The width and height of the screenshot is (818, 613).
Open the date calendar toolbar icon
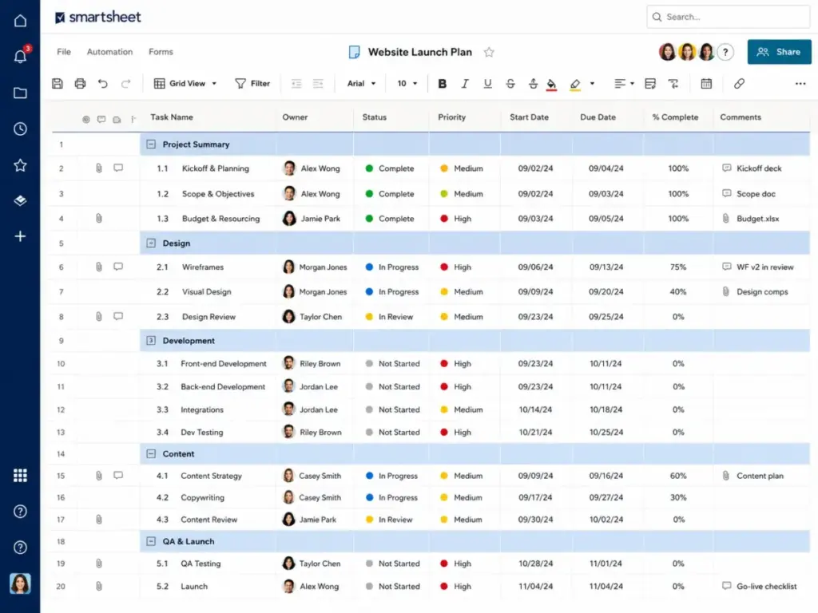(x=706, y=83)
